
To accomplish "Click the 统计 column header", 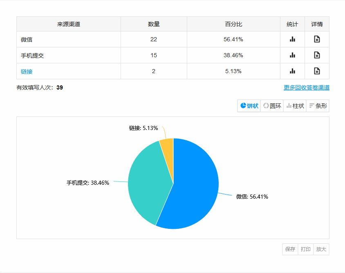I will click(292, 24).
